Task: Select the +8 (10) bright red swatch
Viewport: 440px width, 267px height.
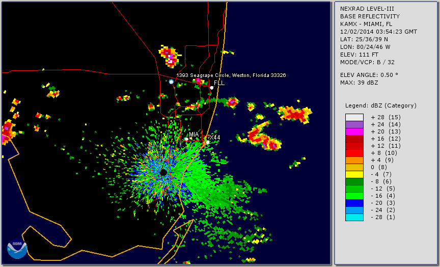Action: [354, 153]
